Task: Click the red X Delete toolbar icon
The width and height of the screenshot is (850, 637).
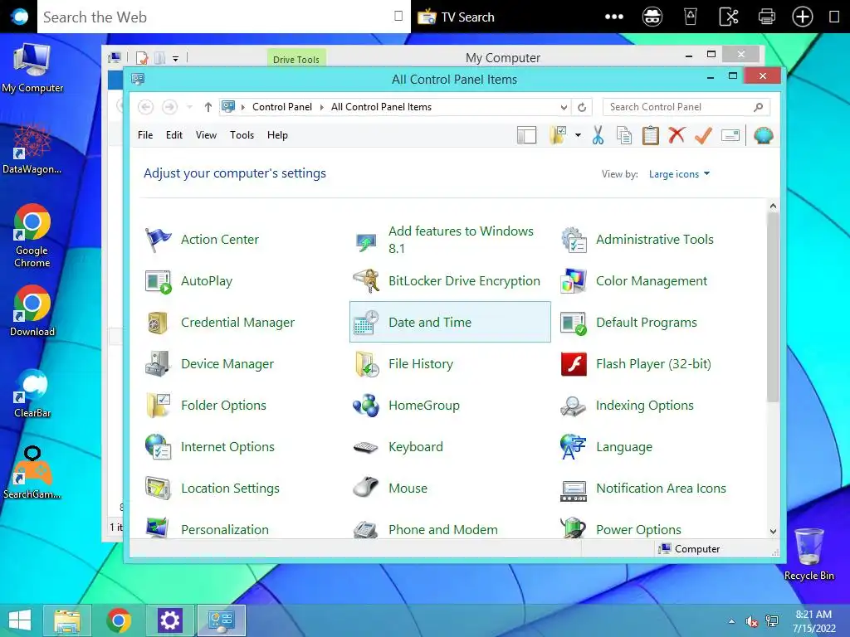Action: 677,135
